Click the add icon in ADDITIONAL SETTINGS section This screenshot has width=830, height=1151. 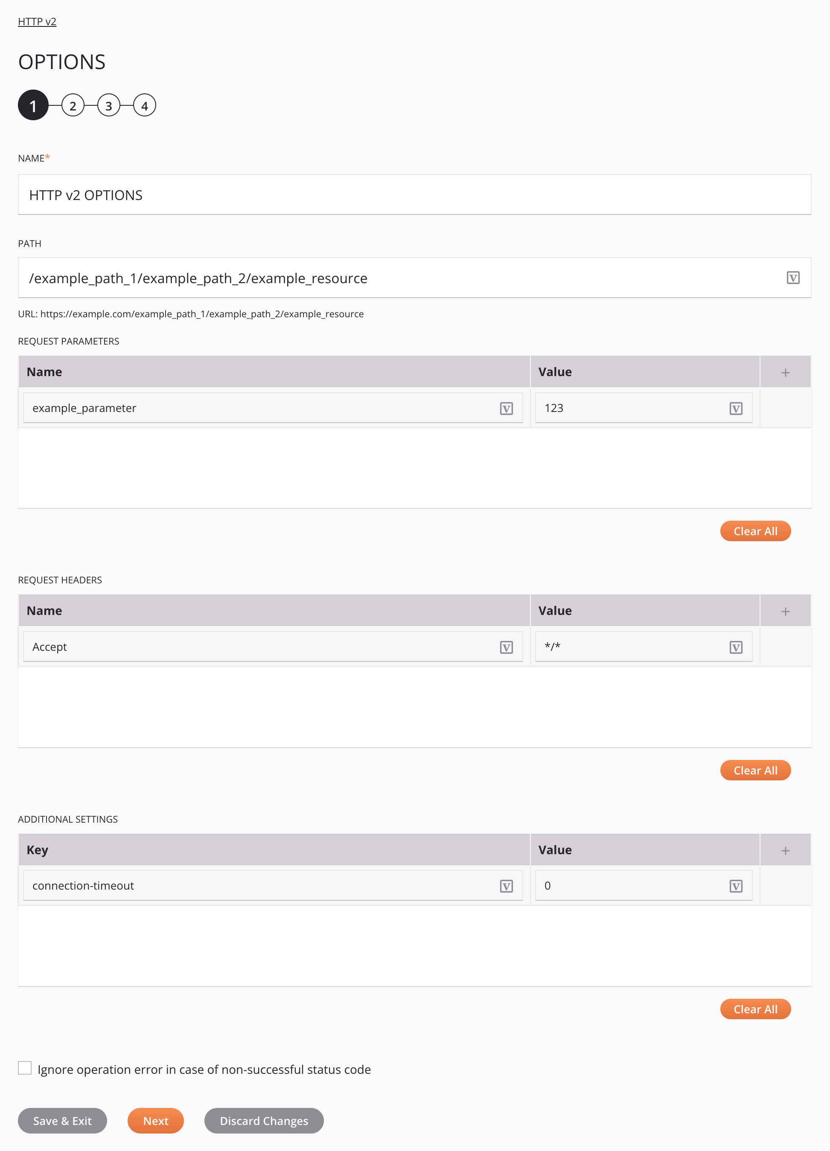(785, 850)
